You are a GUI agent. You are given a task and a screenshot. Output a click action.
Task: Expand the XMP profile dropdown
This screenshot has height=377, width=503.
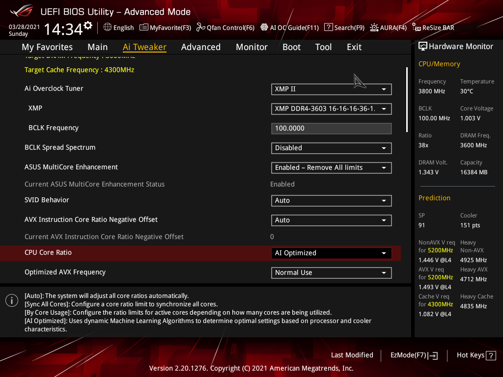coord(332,108)
